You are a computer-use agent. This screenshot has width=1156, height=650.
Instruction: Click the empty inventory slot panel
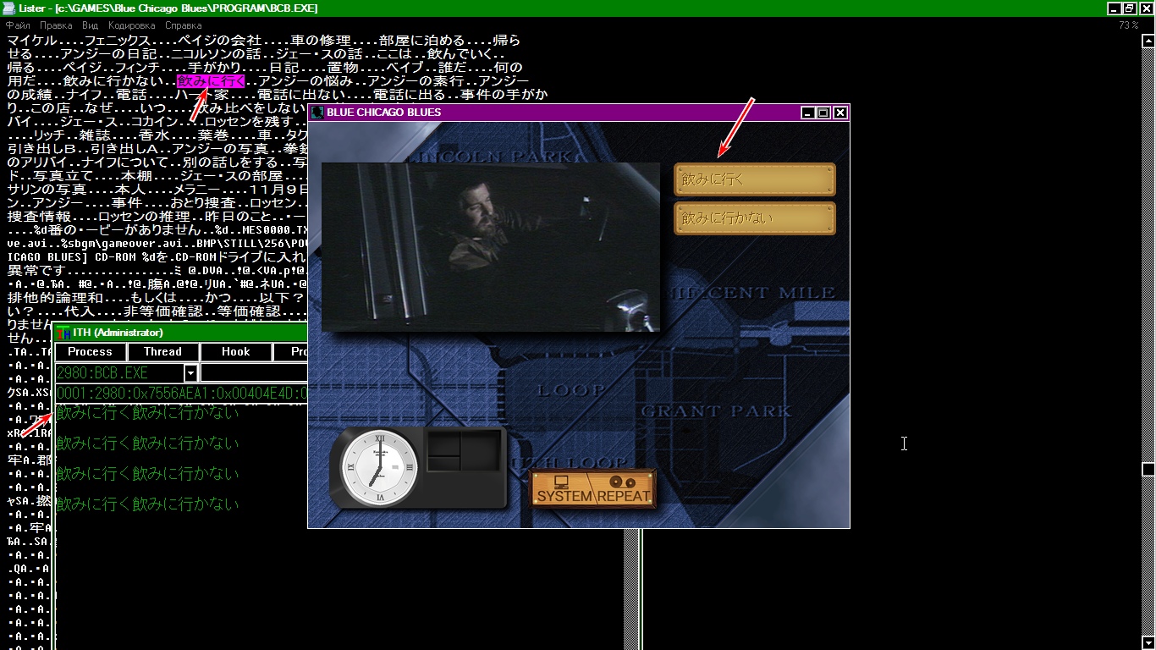tap(461, 452)
